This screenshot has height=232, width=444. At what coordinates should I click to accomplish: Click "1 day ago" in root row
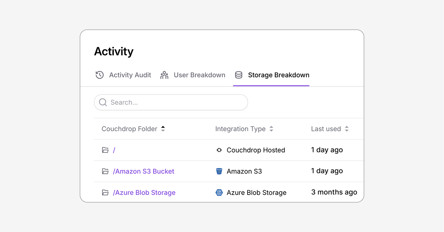(327, 150)
